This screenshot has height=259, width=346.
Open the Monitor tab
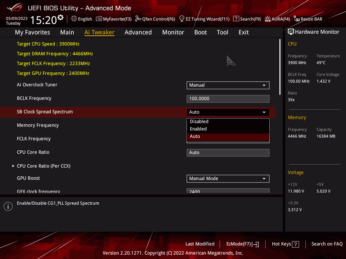click(173, 32)
